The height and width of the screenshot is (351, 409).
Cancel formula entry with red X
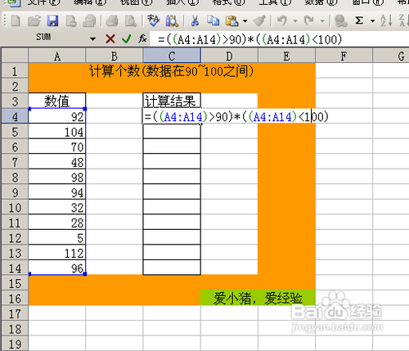[110, 39]
